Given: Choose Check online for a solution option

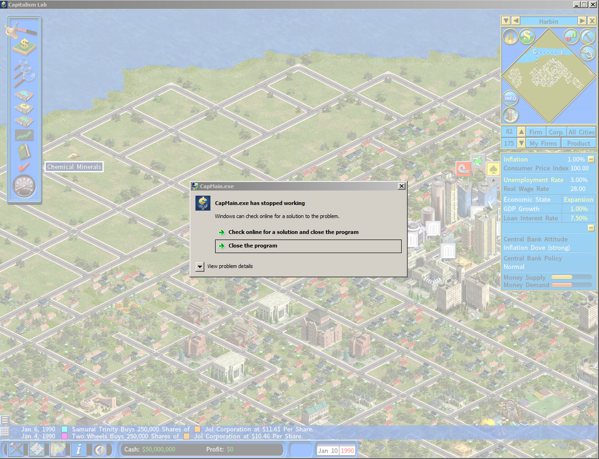Looking at the screenshot, I should click(x=308, y=232).
